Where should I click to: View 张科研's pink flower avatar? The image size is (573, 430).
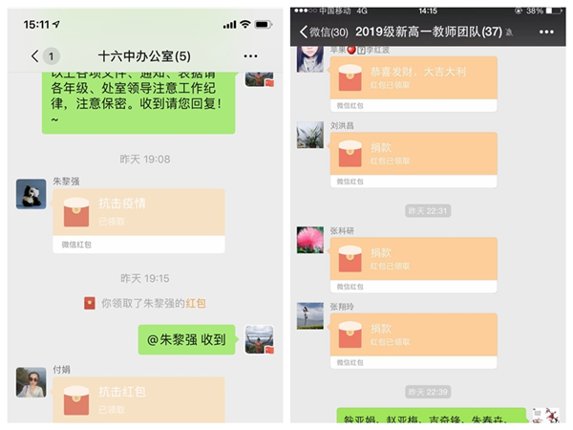(310, 240)
